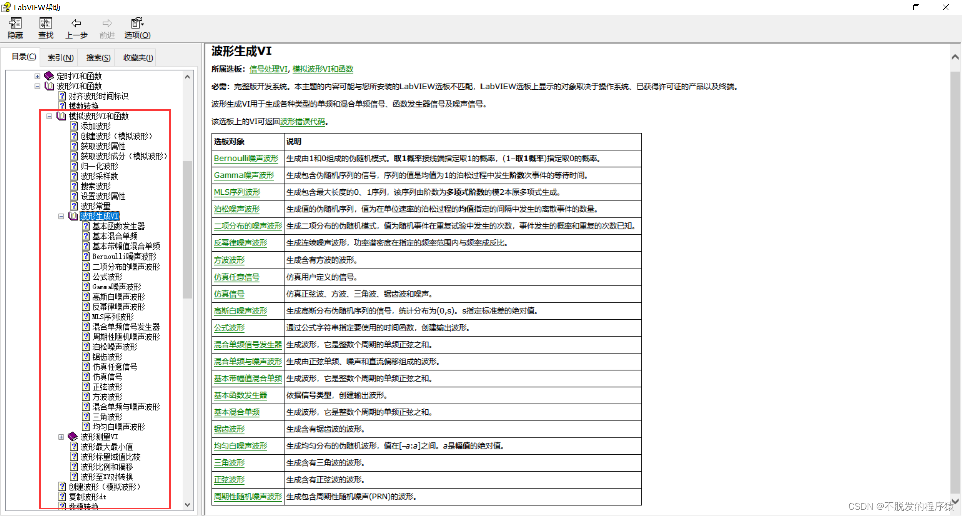Click the tree panel scroll-up arrow
The width and height of the screenshot is (962, 516).
tap(187, 77)
